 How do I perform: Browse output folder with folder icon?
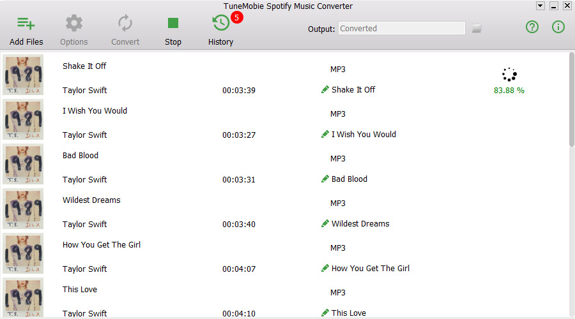click(477, 28)
